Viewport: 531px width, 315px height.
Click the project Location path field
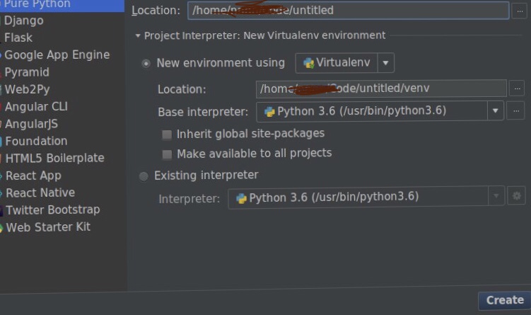pos(348,11)
